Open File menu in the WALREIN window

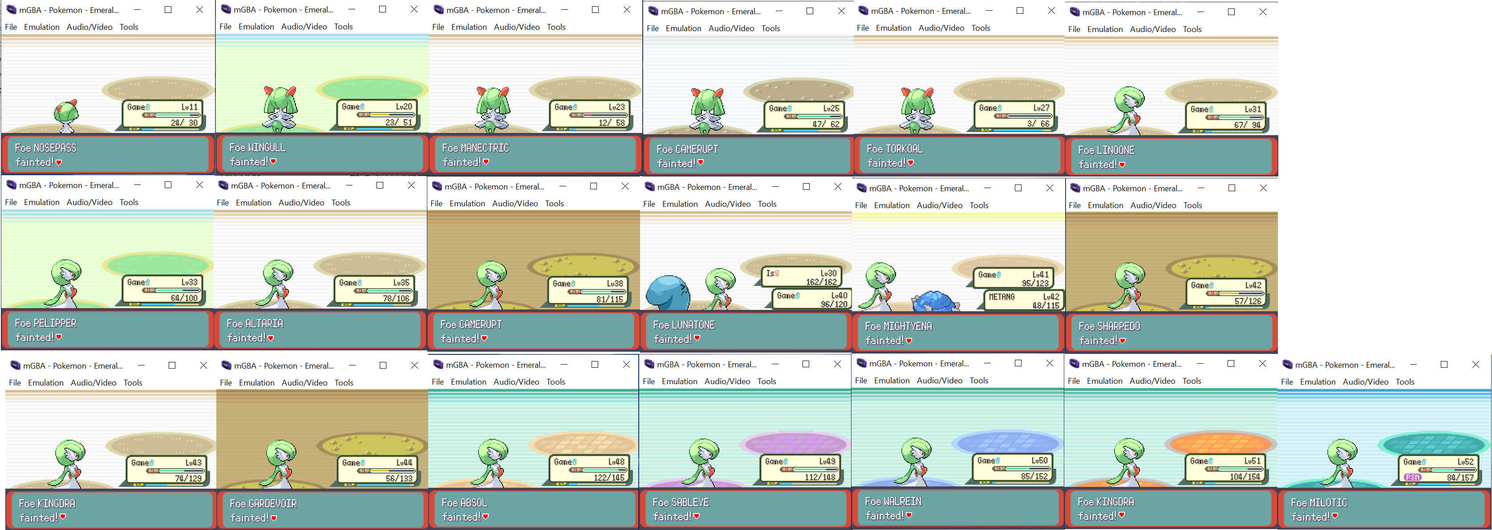coord(861,381)
